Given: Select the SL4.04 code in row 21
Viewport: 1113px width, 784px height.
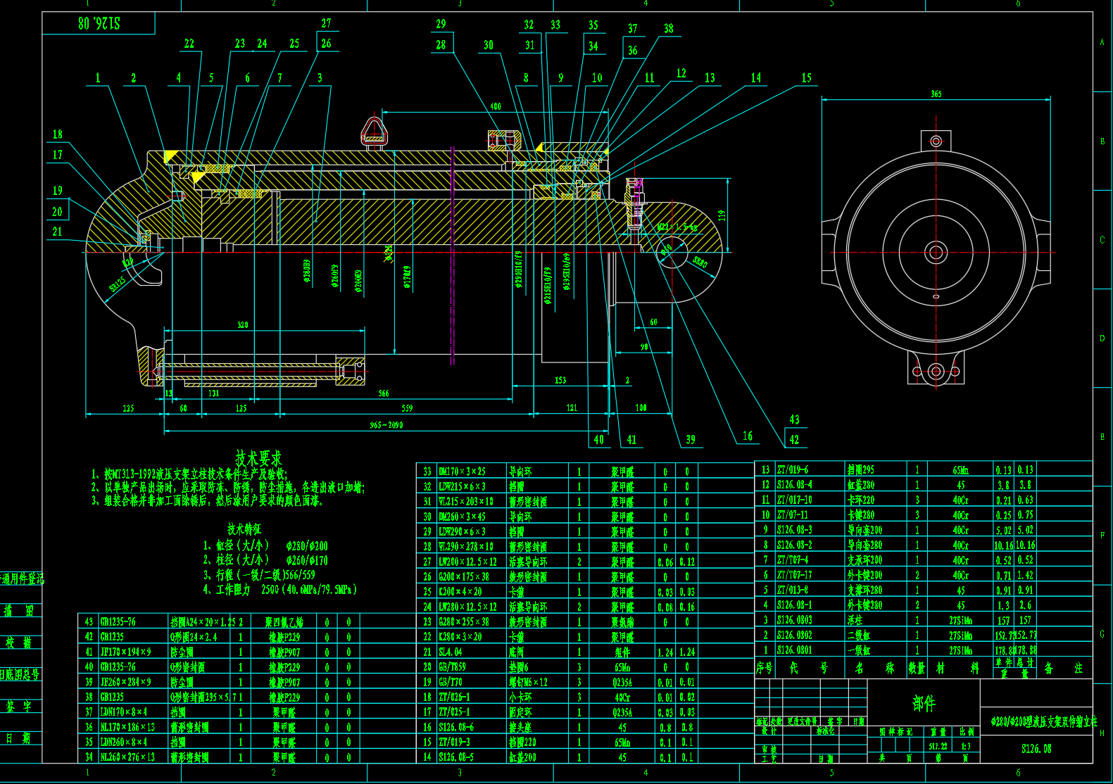Looking at the screenshot, I should click(451, 652).
